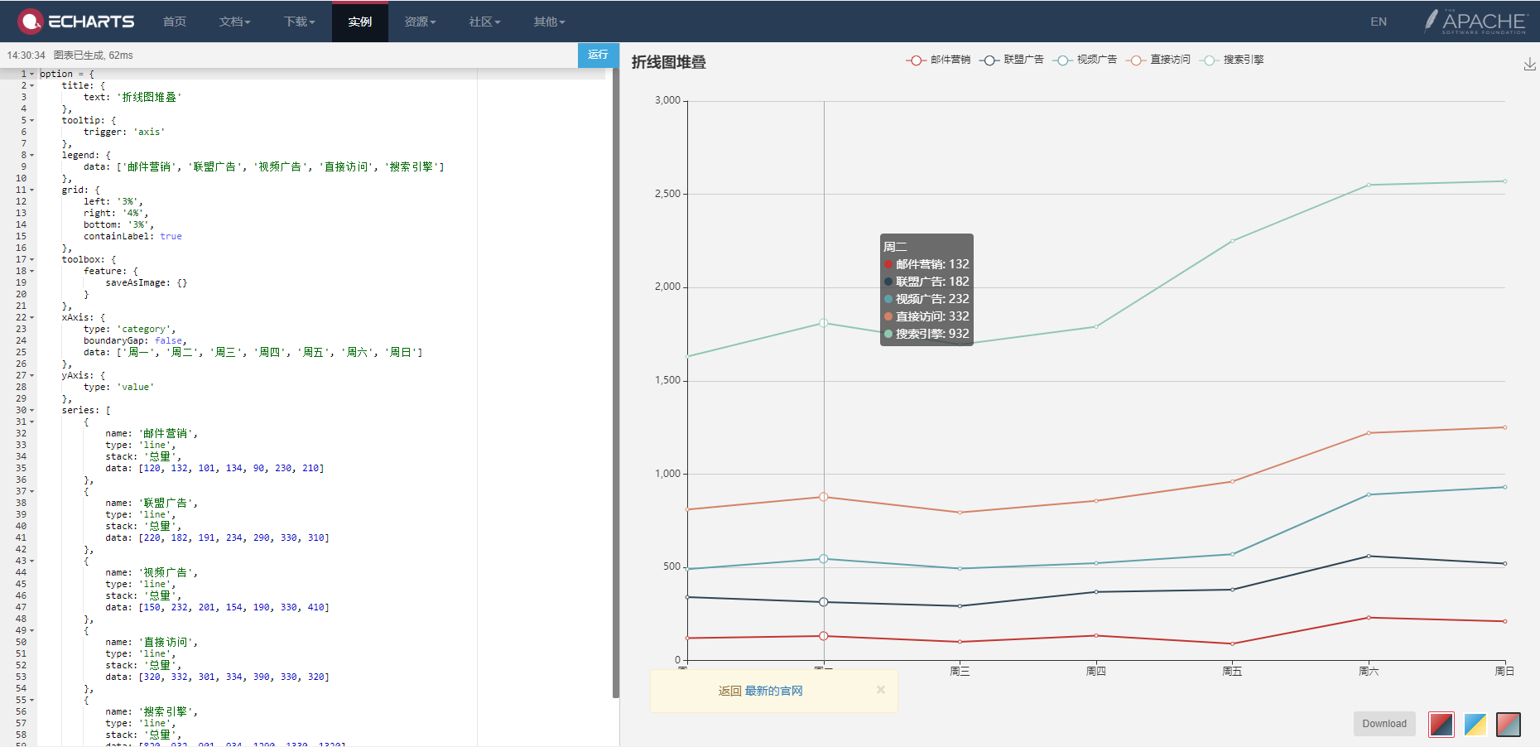Click the Download button
The image size is (1540, 747).
[1384, 724]
